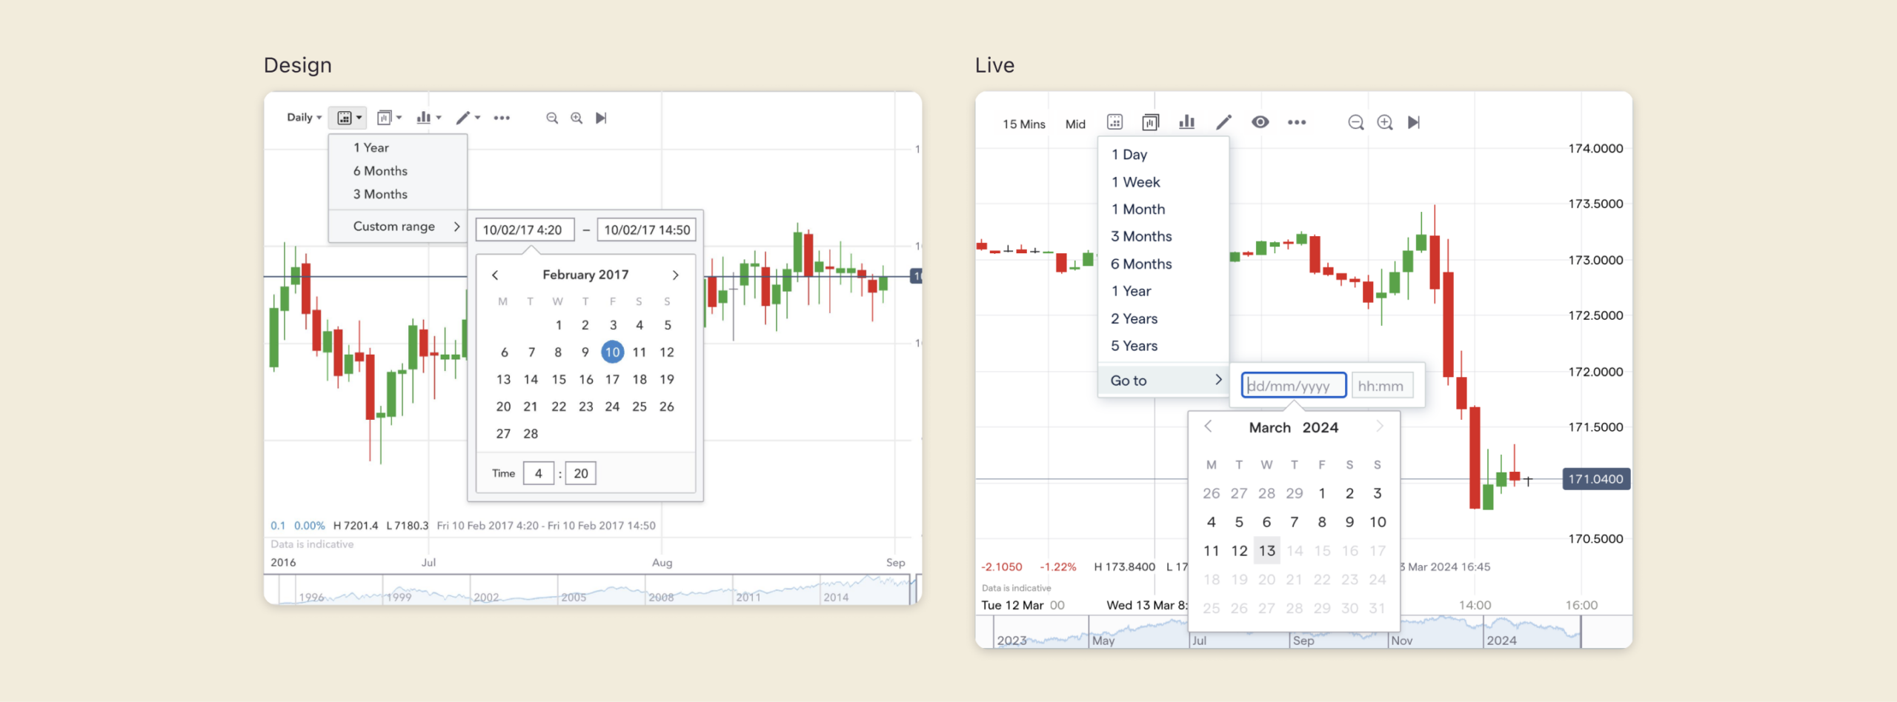This screenshot has height=702, width=1897.
Task: Zoom in the Design chart
Action: point(577,118)
